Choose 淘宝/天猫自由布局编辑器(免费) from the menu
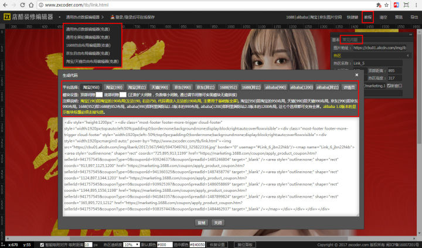Screen dimensions: 422x248 [x=93, y=62]
